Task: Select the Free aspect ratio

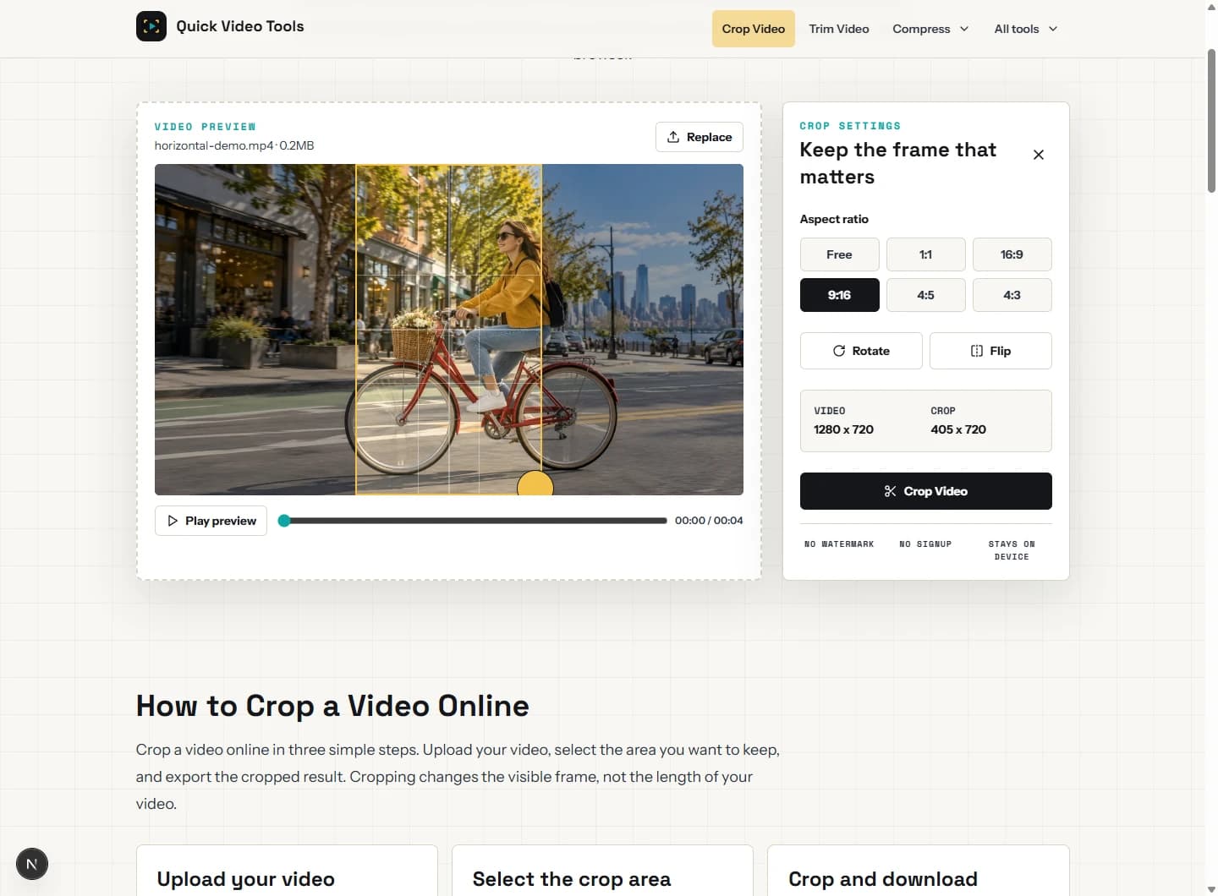Action: (839, 254)
